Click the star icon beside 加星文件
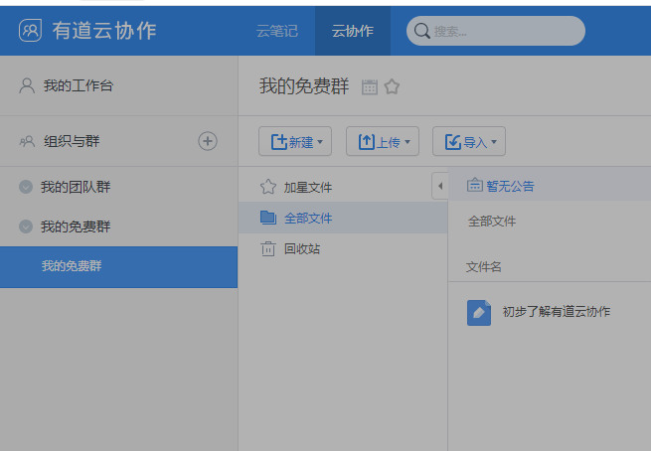651x451 pixels. coord(268,187)
